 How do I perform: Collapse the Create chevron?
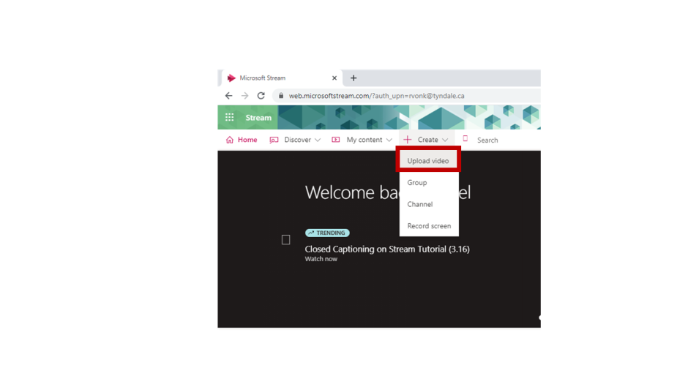tap(445, 140)
